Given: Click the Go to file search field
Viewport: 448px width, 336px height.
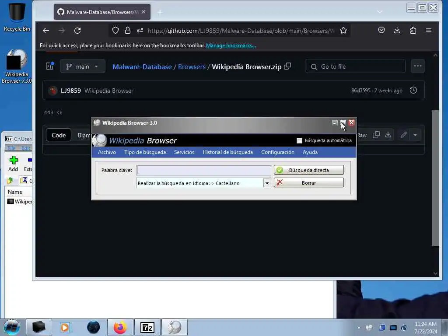Looking at the screenshot, I should [x=355, y=66].
